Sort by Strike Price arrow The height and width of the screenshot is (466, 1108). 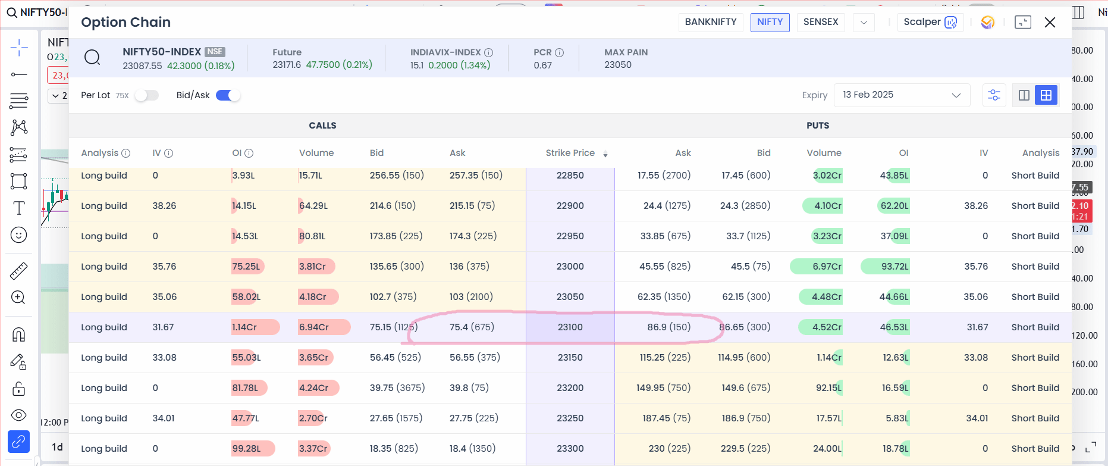click(x=605, y=155)
